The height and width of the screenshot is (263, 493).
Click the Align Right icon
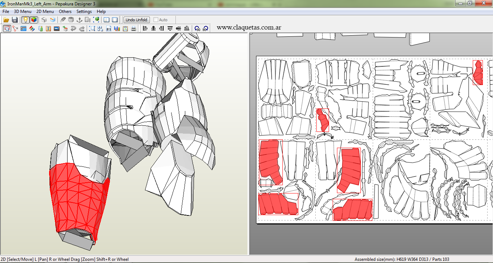[x=162, y=28]
